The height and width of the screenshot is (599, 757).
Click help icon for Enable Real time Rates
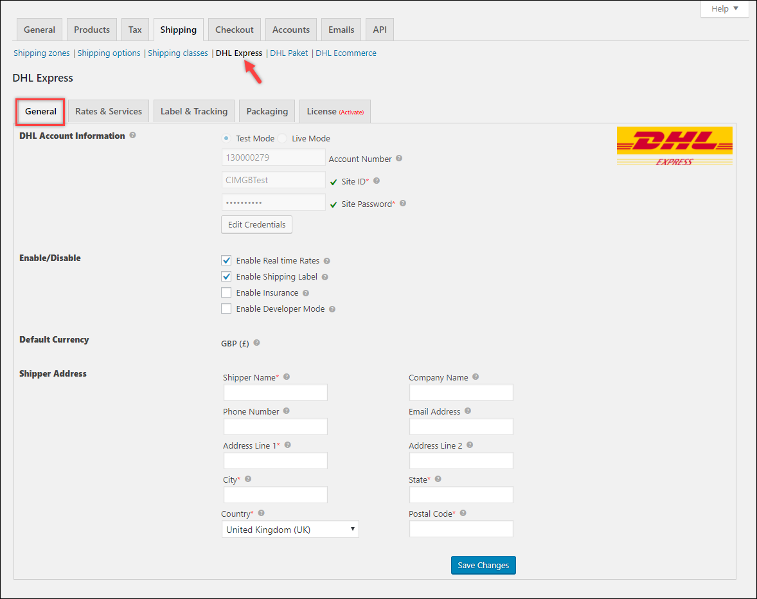[327, 261]
